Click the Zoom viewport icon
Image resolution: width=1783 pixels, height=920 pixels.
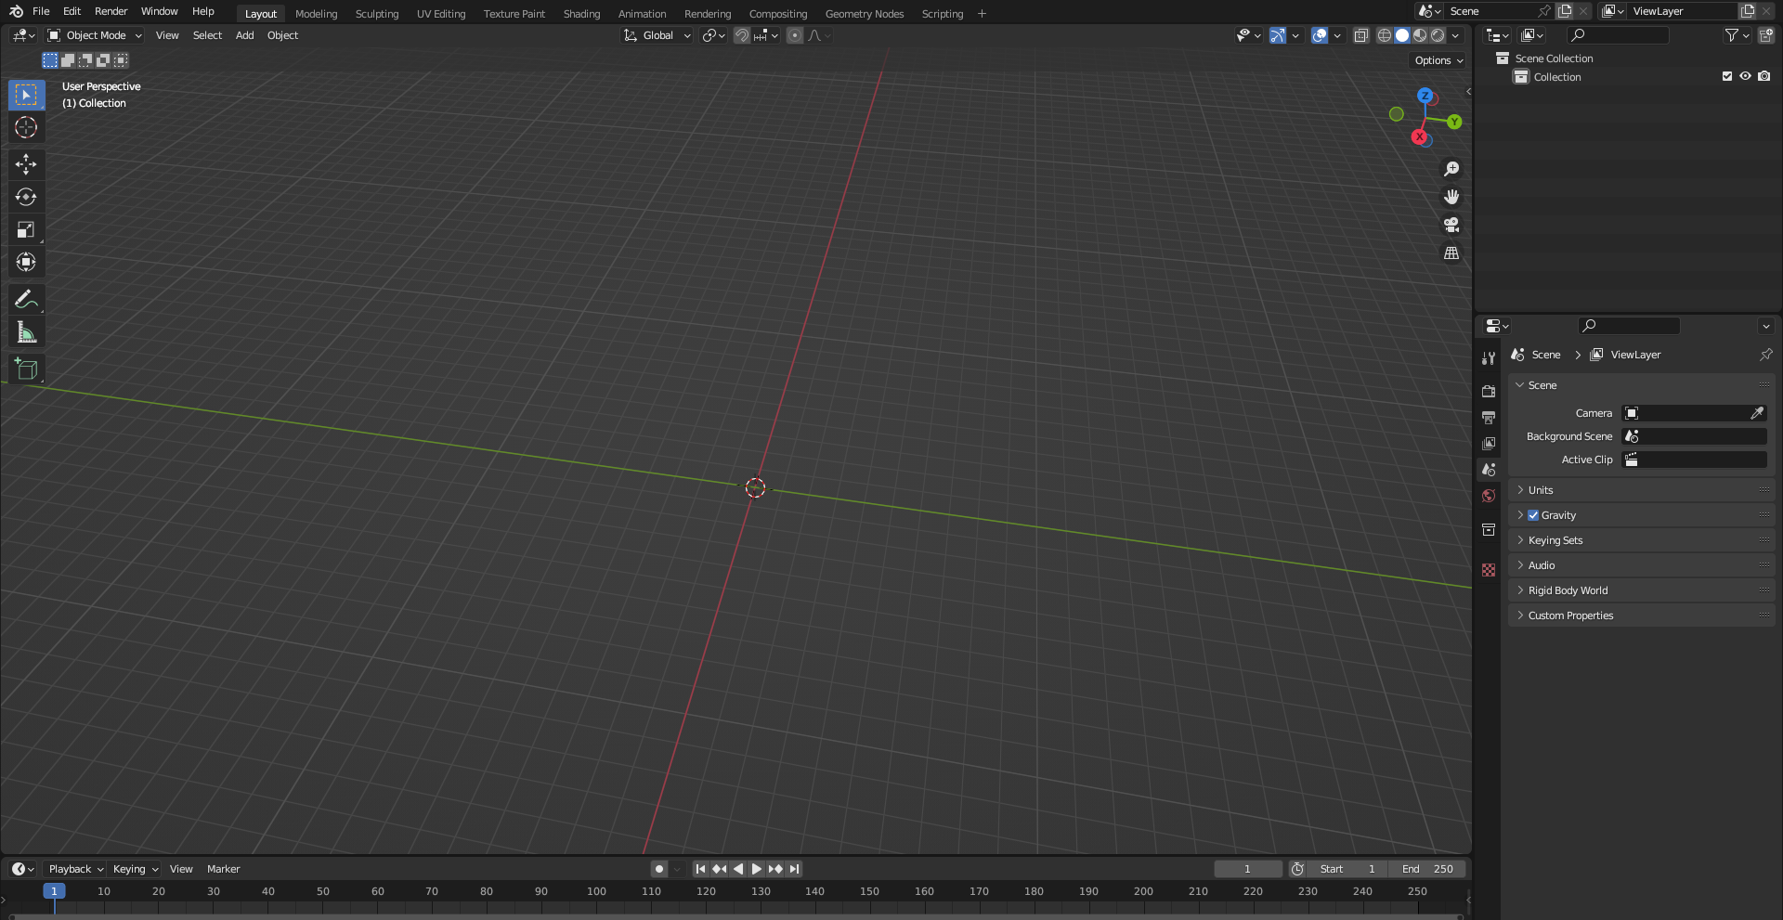pyautogui.click(x=1451, y=169)
